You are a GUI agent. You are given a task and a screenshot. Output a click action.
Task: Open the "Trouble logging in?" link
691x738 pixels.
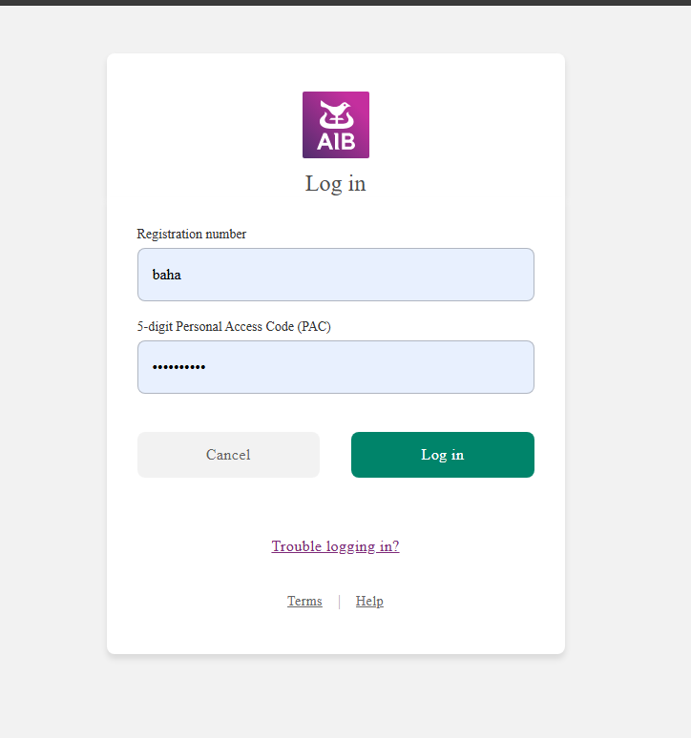point(335,546)
